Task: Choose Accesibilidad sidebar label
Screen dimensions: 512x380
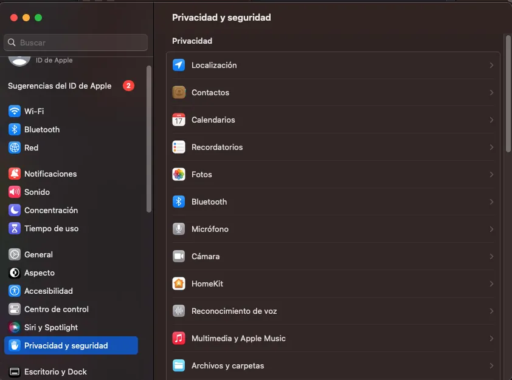Action: coord(49,291)
